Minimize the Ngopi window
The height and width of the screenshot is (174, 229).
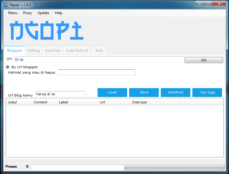point(200,4)
